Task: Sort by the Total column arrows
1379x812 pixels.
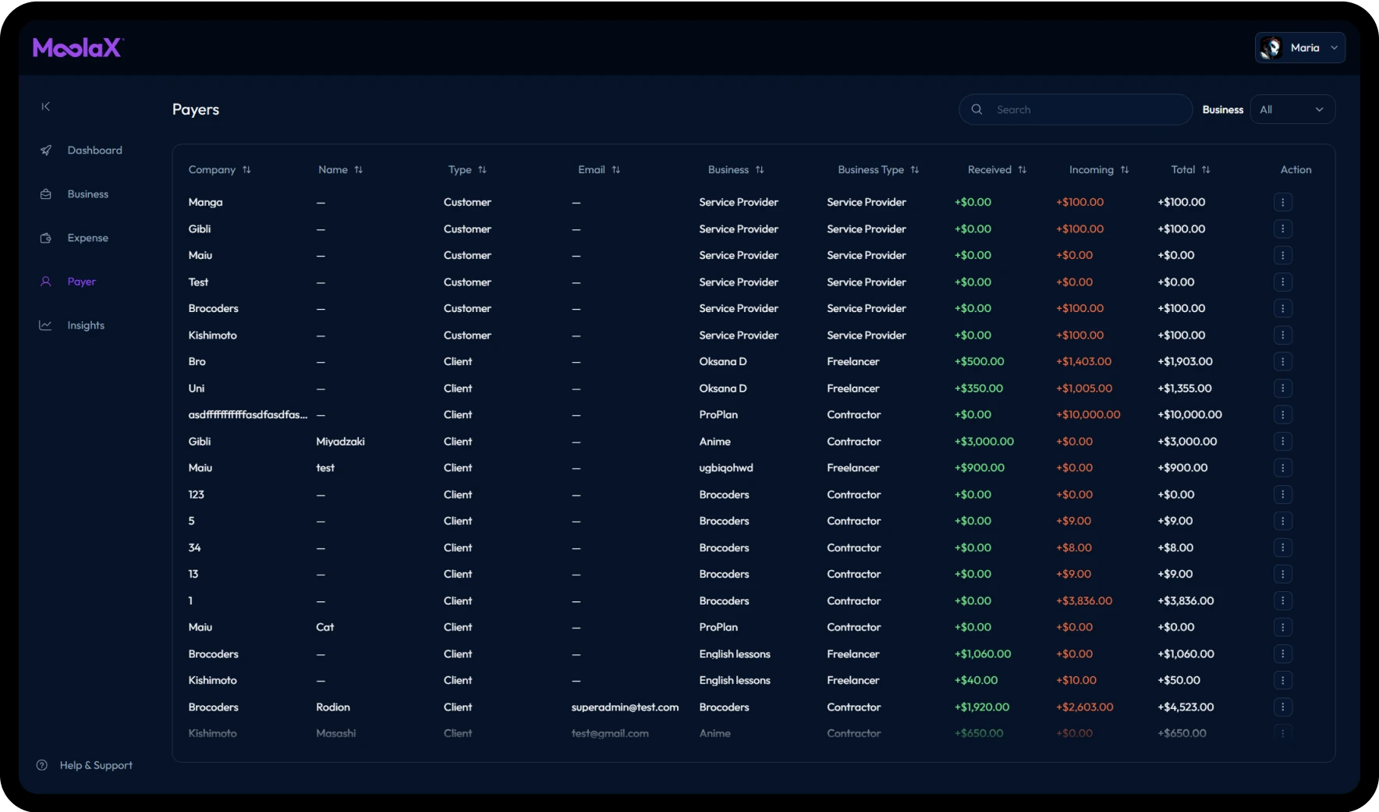Action: click(1206, 170)
